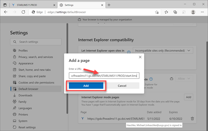The width and height of the screenshot is (208, 131).
Task: Click the magnifier icon in Search settings
Action: (x=15, y=42)
